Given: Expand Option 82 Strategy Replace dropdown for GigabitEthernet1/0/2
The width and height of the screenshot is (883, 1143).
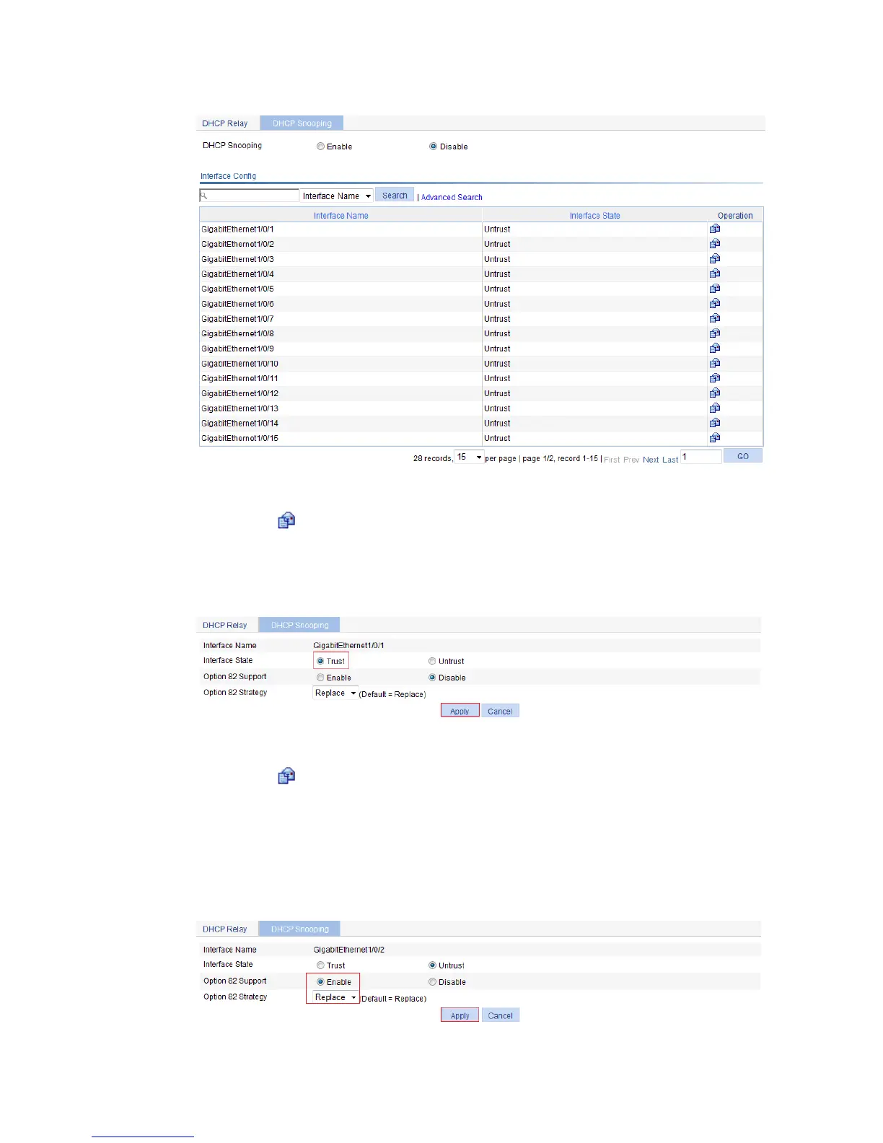Looking at the screenshot, I should tap(335, 997).
